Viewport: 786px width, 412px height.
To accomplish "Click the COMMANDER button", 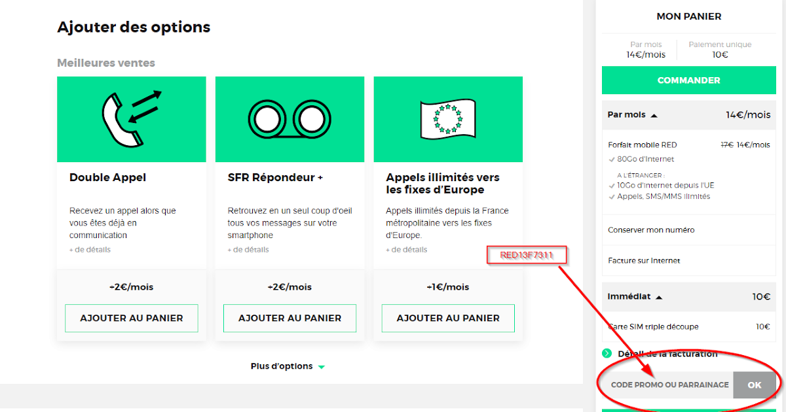I will (688, 80).
